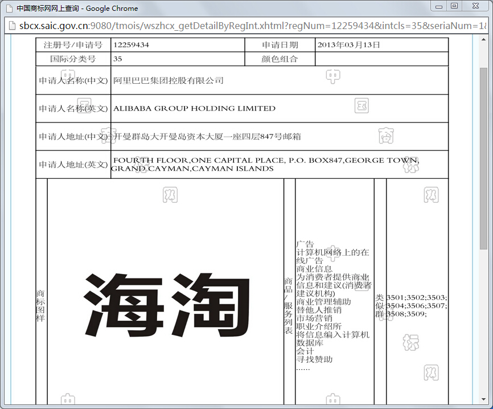Click the 替他人推销 service entry
Screen dimensions: 493x409
(319, 310)
